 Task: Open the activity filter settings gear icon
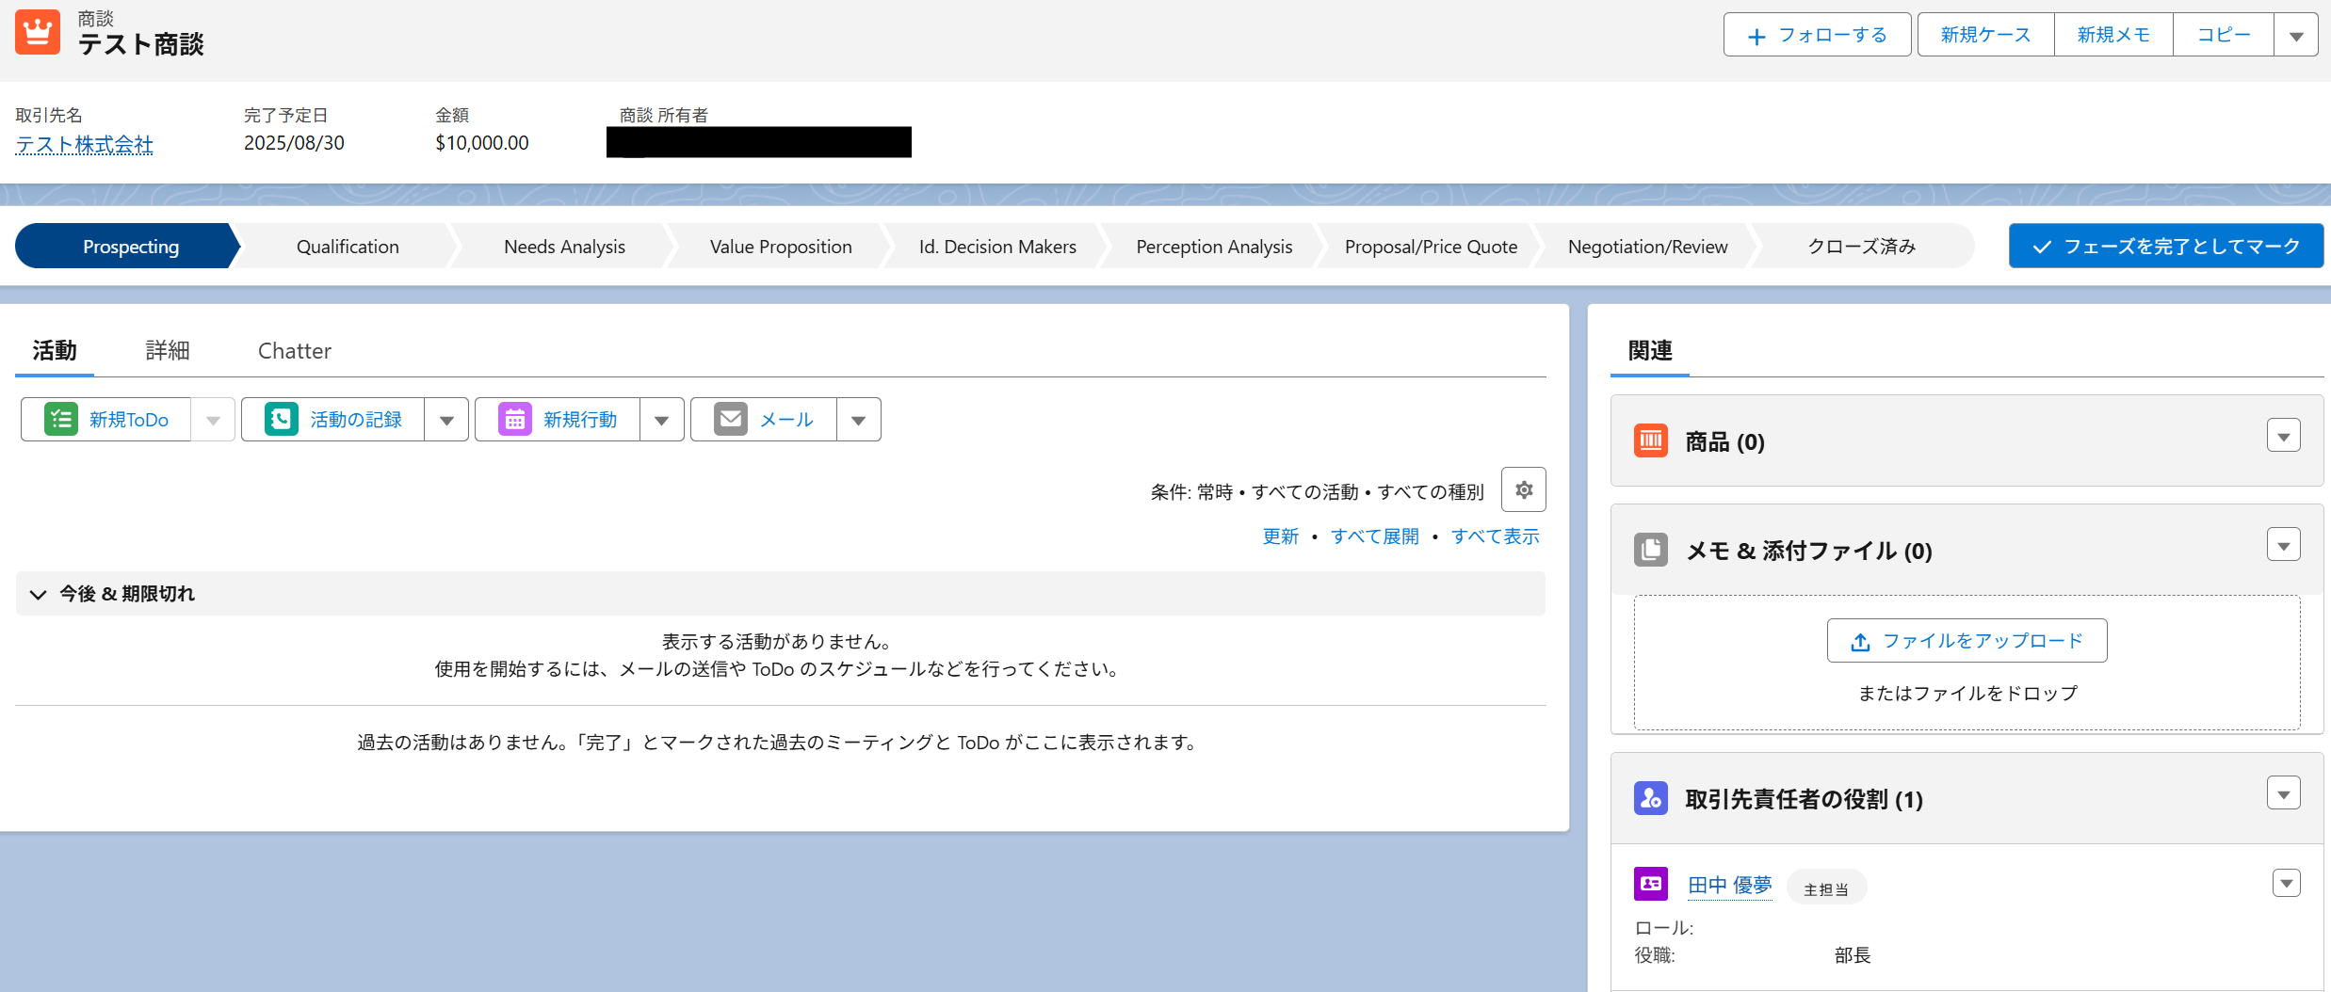pyautogui.click(x=1523, y=489)
